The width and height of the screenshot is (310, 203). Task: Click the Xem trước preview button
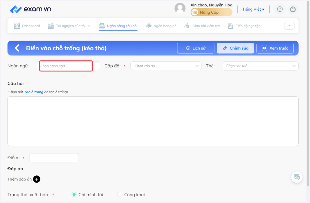click(275, 48)
